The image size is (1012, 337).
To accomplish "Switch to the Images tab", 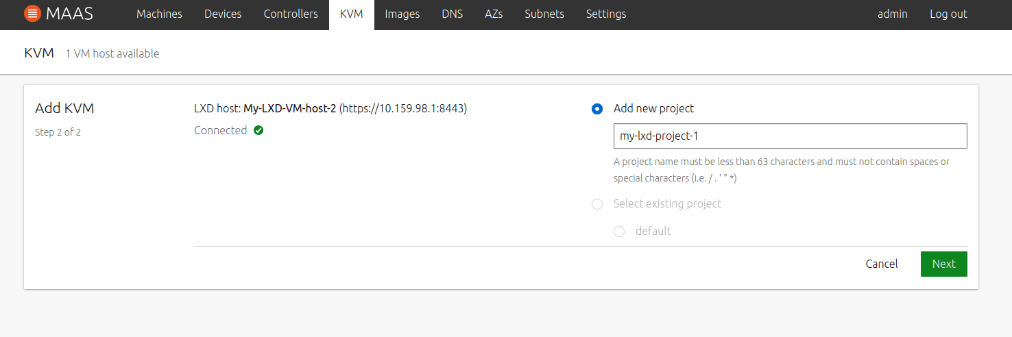I will point(402,14).
